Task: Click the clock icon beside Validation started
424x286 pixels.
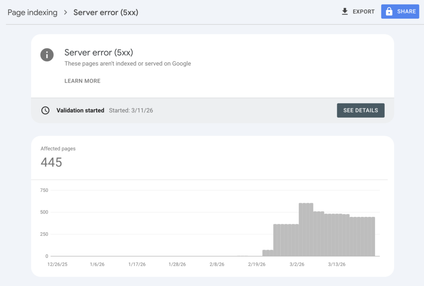Action: point(46,110)
